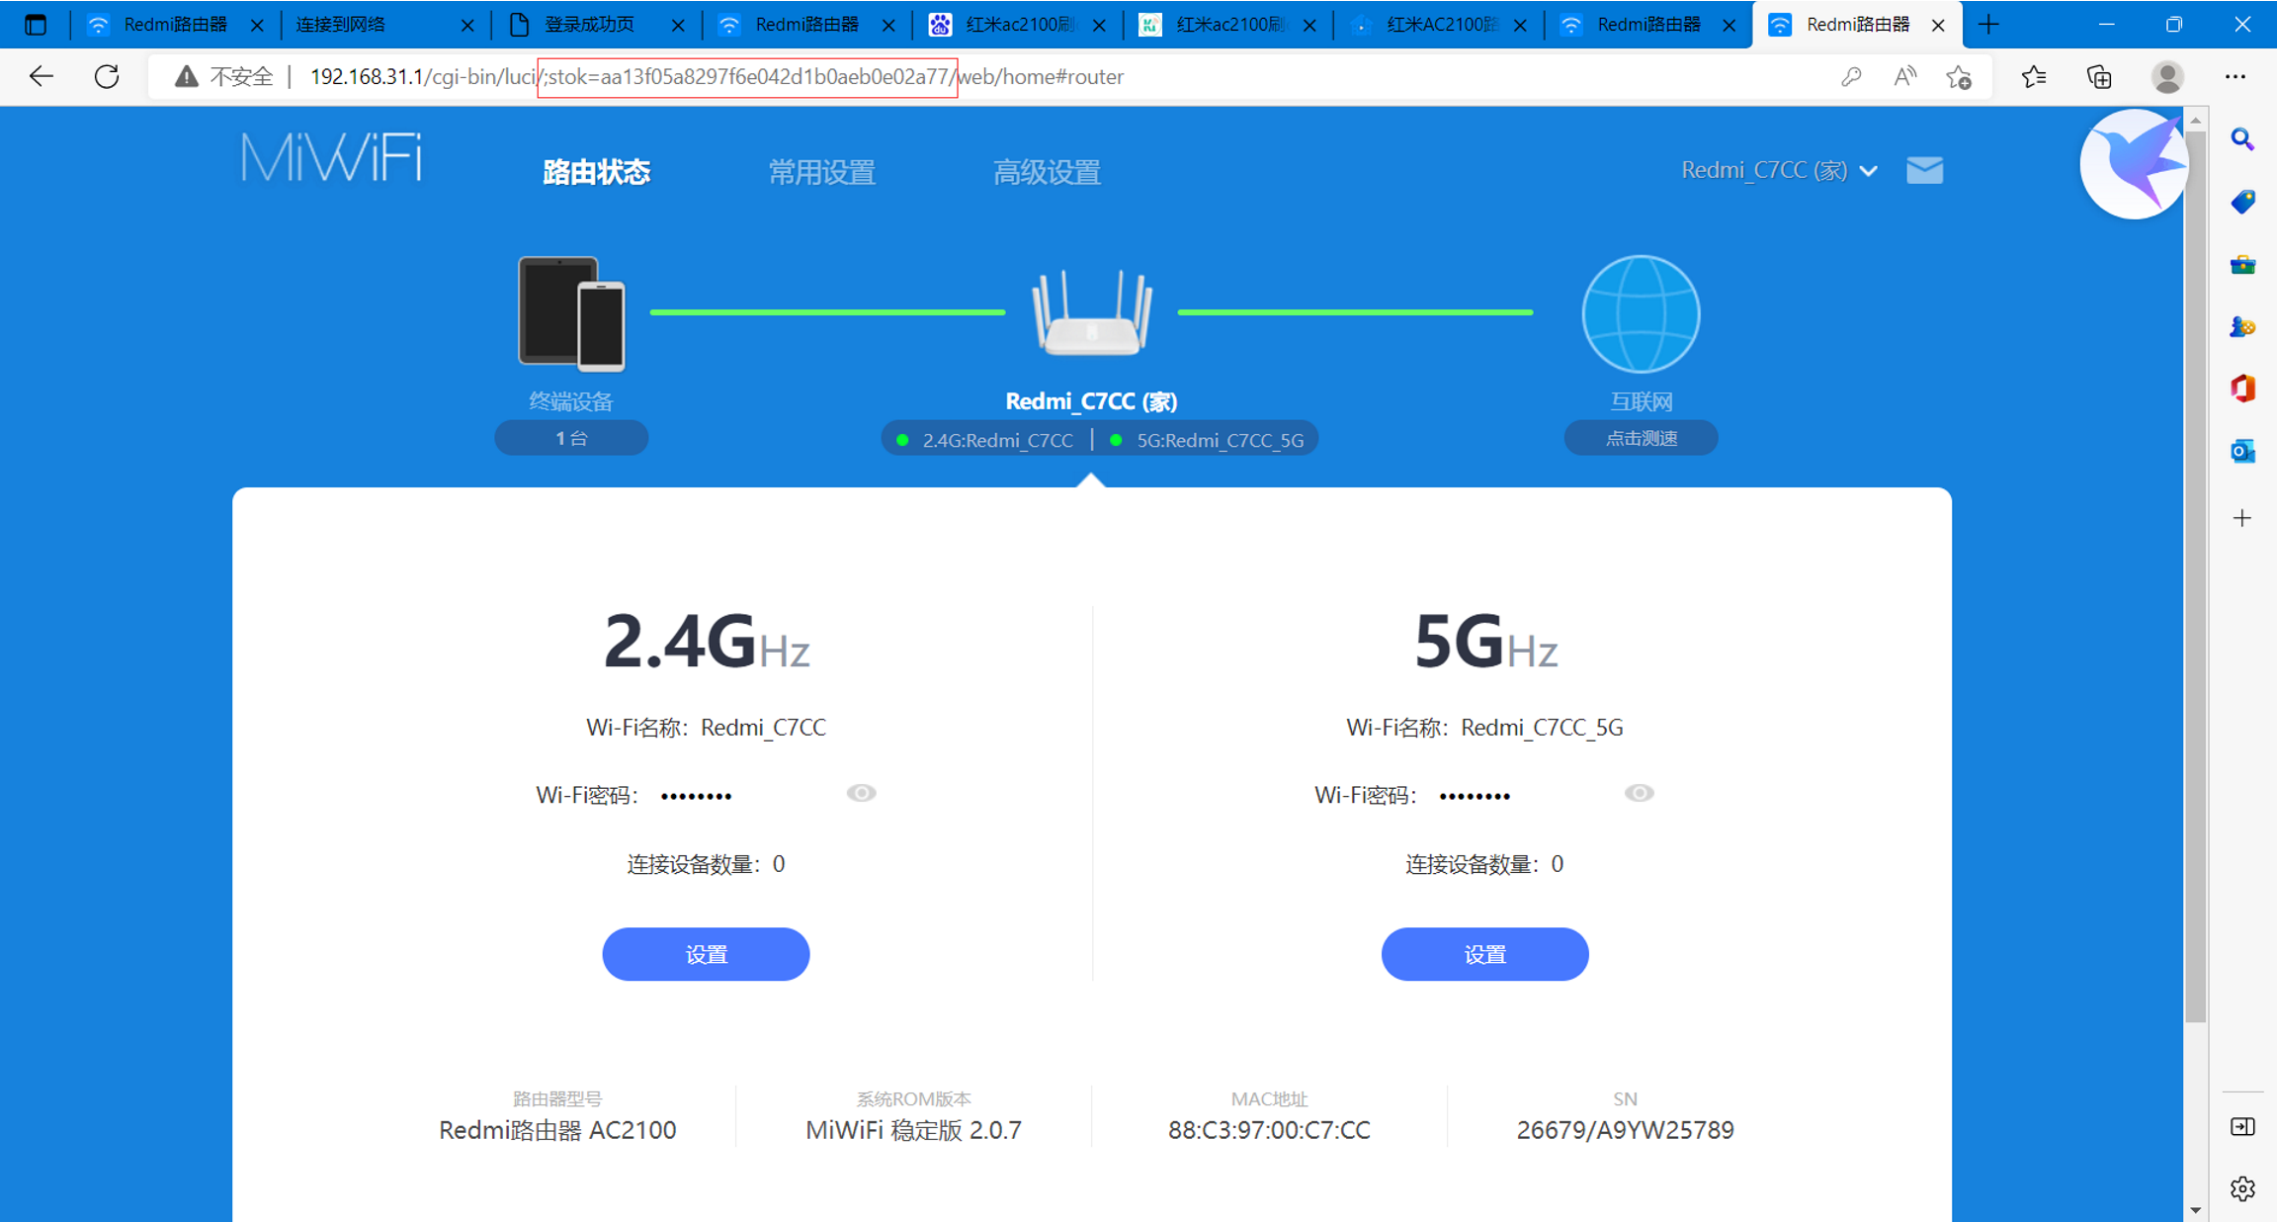Toggle the Edge vertical tabs button
This screenshot has height=1222, width=2277.
[x=36, y=25]
